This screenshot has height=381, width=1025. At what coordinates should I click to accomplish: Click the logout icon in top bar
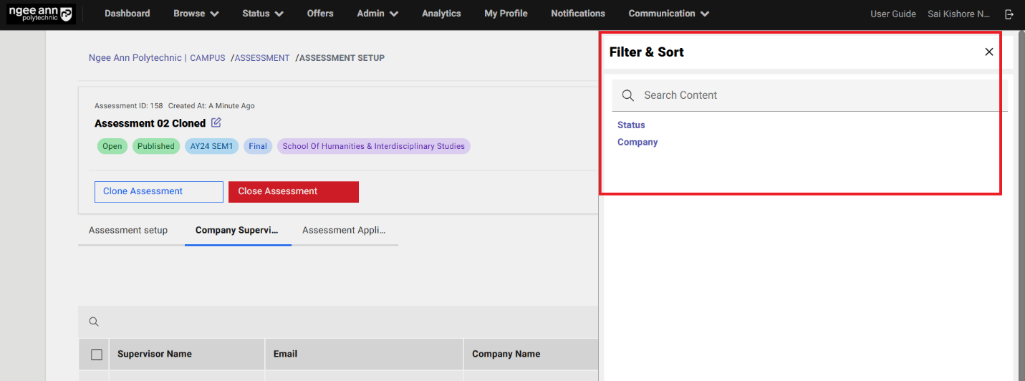(1009, 14)
